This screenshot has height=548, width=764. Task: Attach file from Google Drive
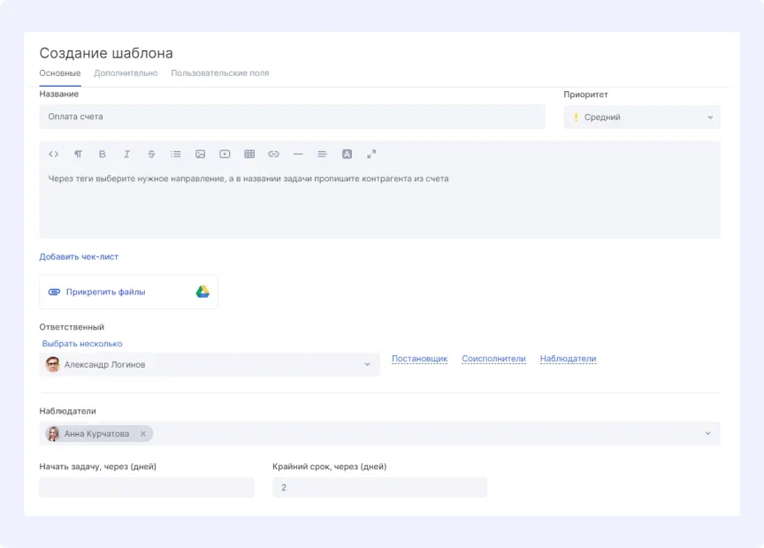click(202, 292)
